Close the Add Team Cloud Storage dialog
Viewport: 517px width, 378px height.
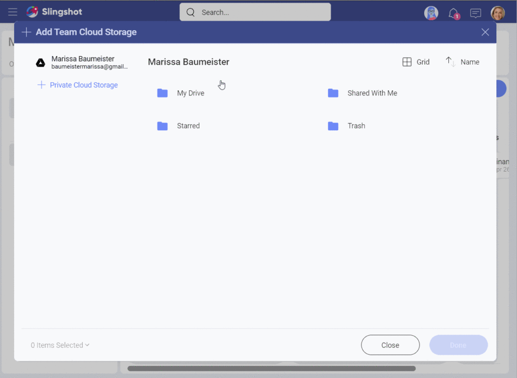[x=485, y=32]
